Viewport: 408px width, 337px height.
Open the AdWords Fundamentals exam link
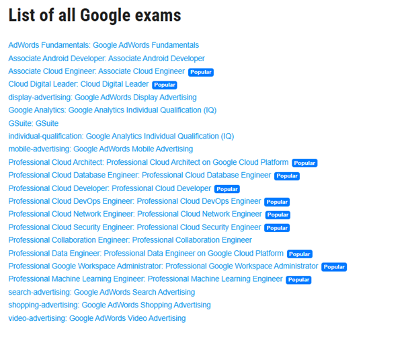[x=104, y=45]
